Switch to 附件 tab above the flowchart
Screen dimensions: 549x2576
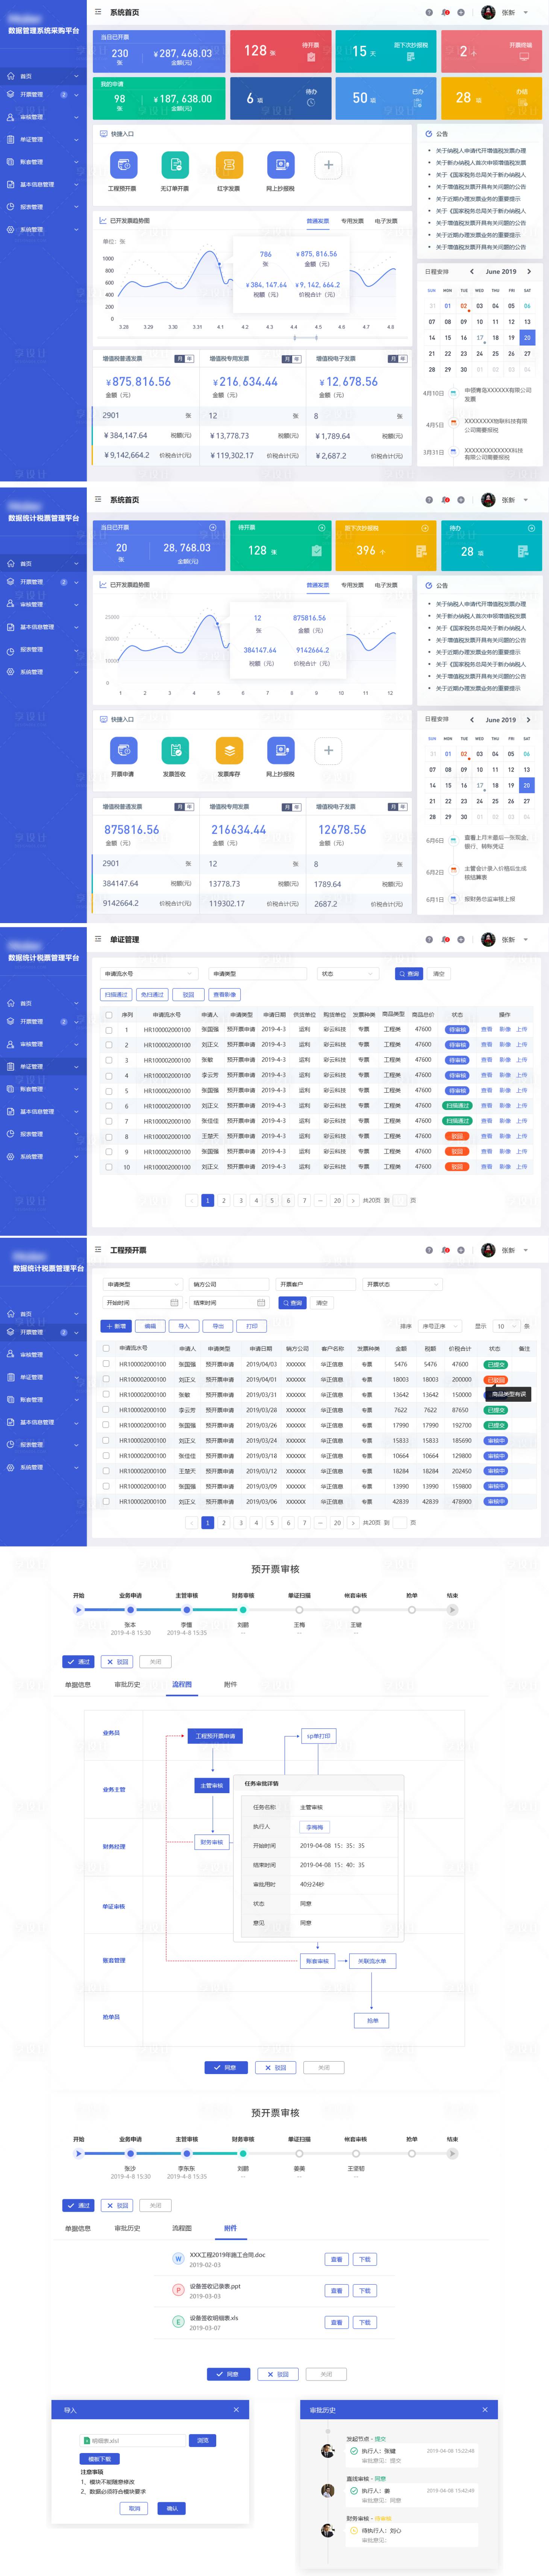click(230, 1684)
